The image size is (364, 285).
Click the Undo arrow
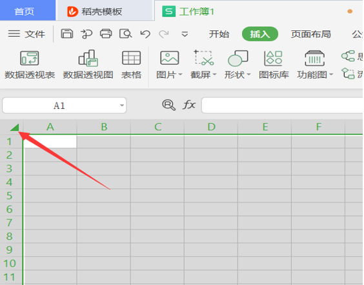pyautogui.click(x=145, y=34)
